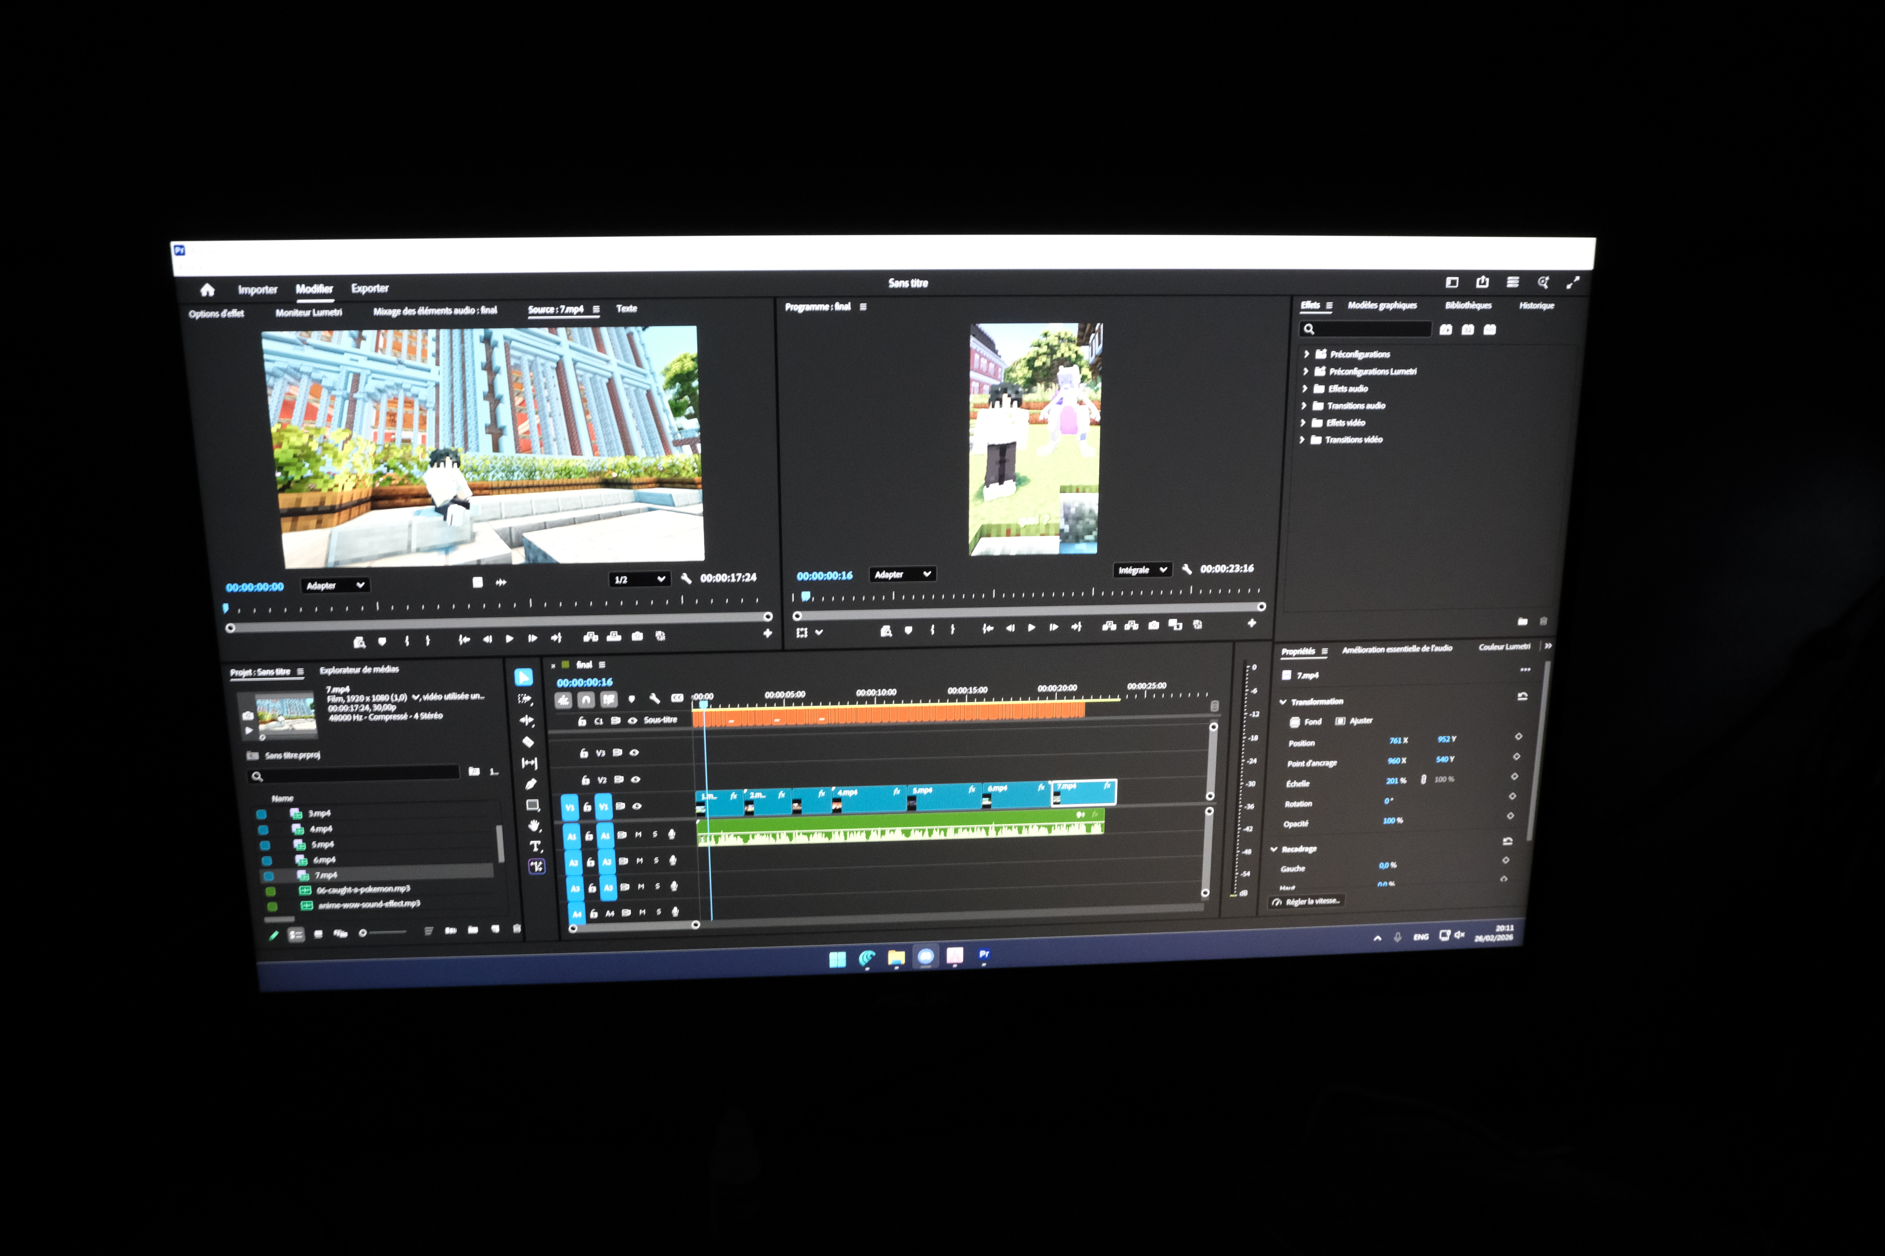Viewport: 1885px width, 1256px height.
Task: Open the Intégrale resolution dropdown
Action: (x=1142, y=569)
